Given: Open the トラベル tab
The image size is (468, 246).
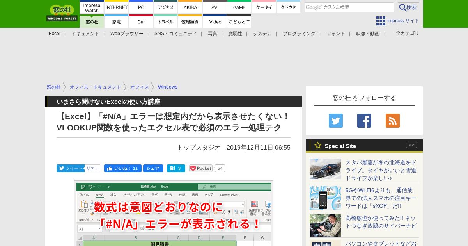Looking at the screenshot, I should point(166,21).
